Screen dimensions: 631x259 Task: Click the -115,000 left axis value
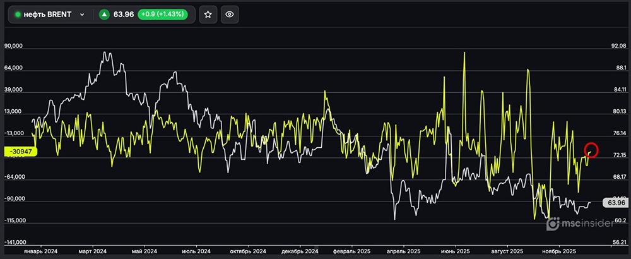tap(15, 220)
